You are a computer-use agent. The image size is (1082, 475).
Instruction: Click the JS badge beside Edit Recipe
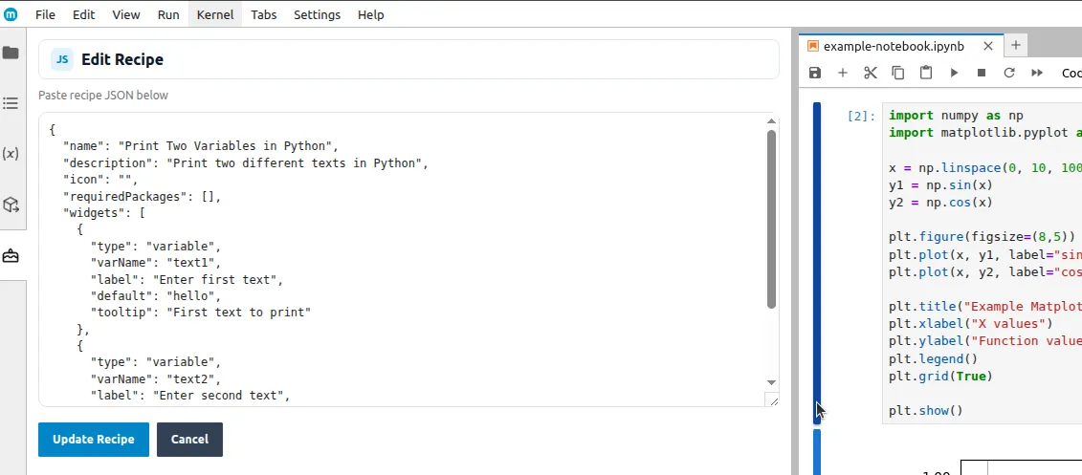tap(62, 59)
